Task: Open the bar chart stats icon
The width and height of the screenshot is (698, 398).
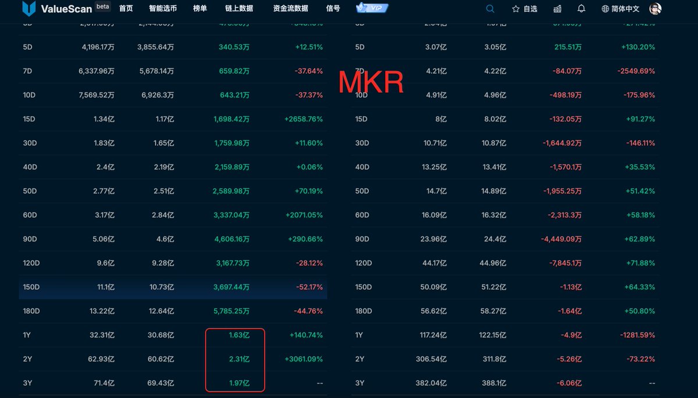Action: [558, 9]
